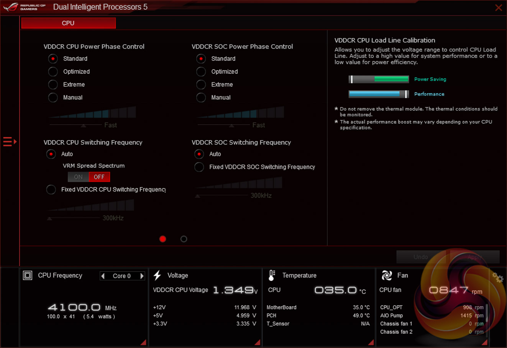Close the Dual Intelligent Processors 5 window
The width and height of the screenshot is (507, 348).
[x=499, y=8]
